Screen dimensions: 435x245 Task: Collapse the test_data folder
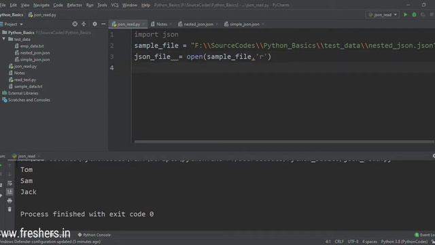pos(4,39)
